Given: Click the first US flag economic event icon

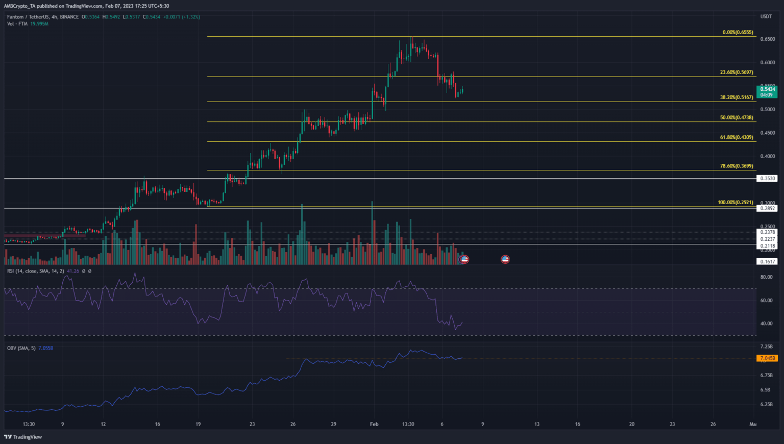Looking at the screenshot, I should coord(464,259).
